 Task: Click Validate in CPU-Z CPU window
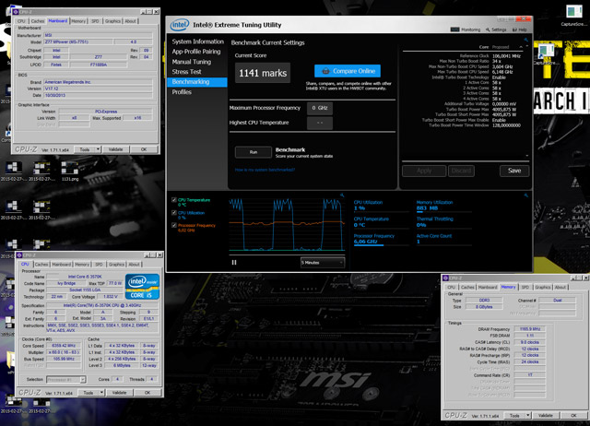click(119, 393)
